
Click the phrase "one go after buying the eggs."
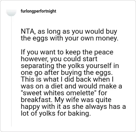67,73
